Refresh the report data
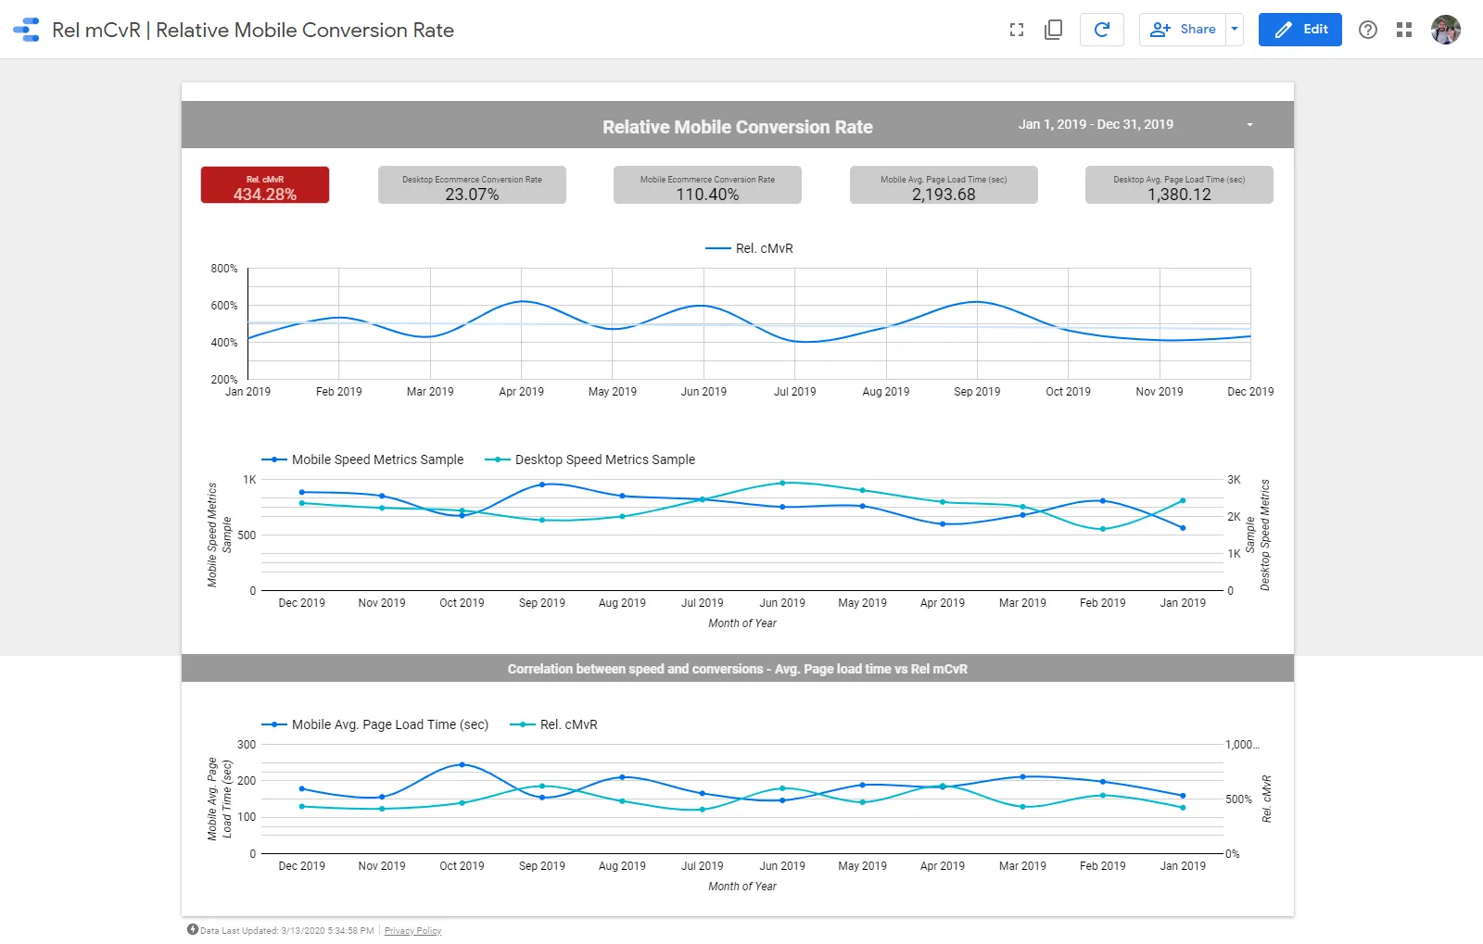 pyautogui.click(x=1101, y=29)
